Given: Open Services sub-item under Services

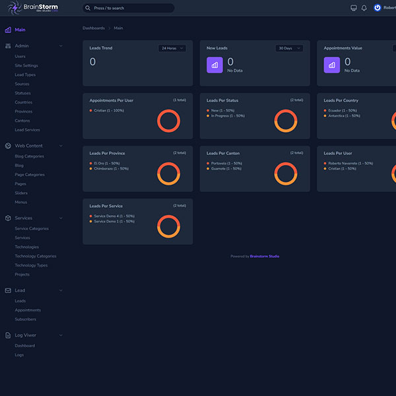Looking at the screenshot, I should [x=22, y=238].
